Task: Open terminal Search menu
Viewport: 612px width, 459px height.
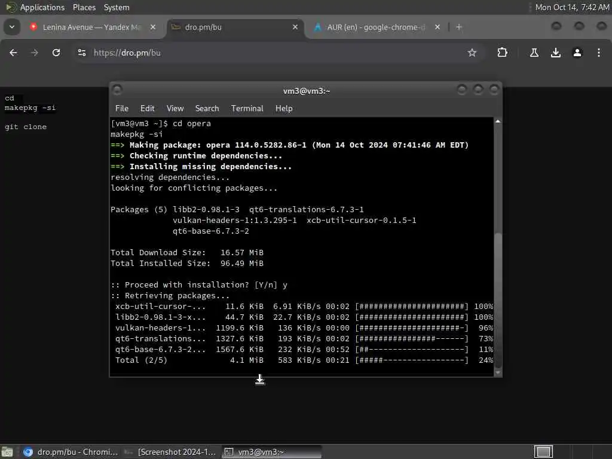Action: (x=207, y=109)
